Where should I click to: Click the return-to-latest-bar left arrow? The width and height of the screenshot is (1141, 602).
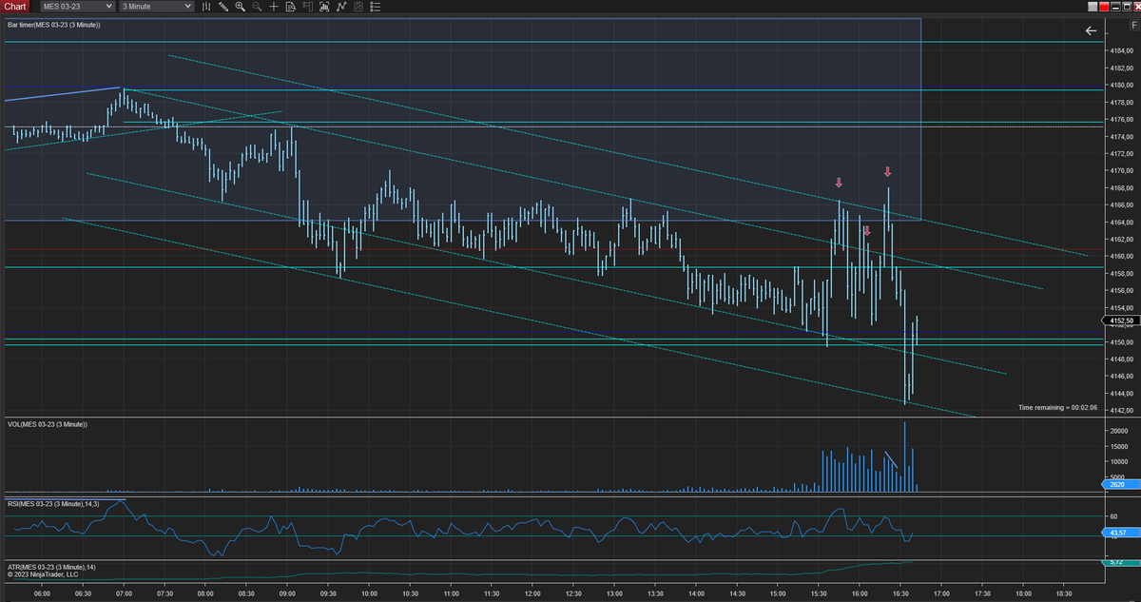(1092, 31)
